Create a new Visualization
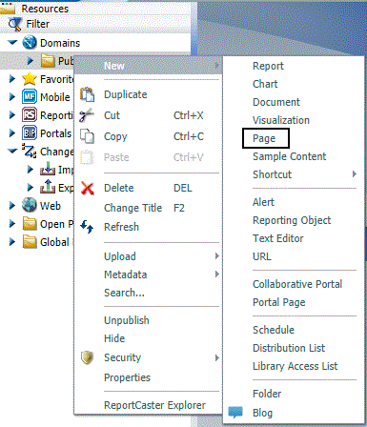 [x=281, y=120]
